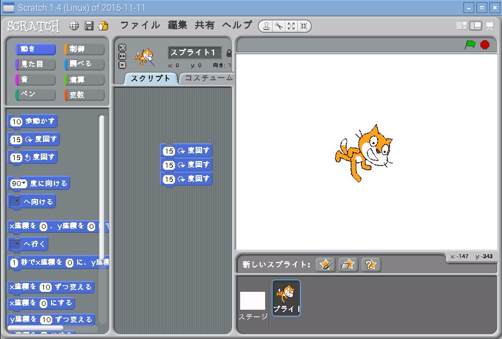Set rotation style to don't rotate

coord(122,65)
